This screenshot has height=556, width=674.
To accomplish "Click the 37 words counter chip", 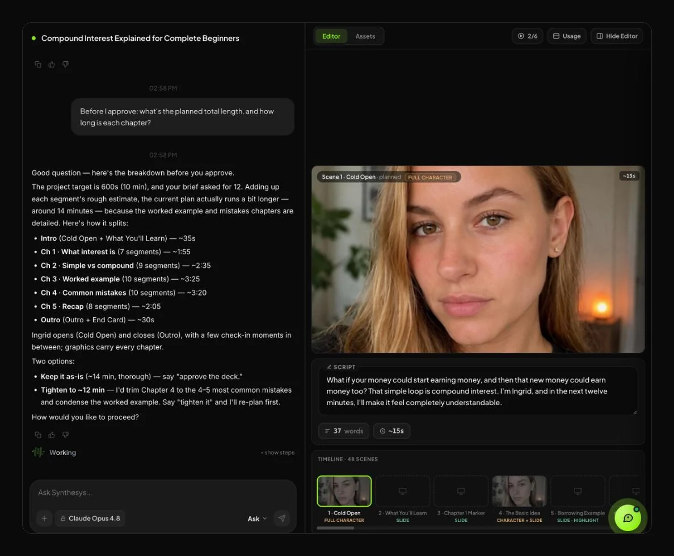I will [x=343, y=431].
